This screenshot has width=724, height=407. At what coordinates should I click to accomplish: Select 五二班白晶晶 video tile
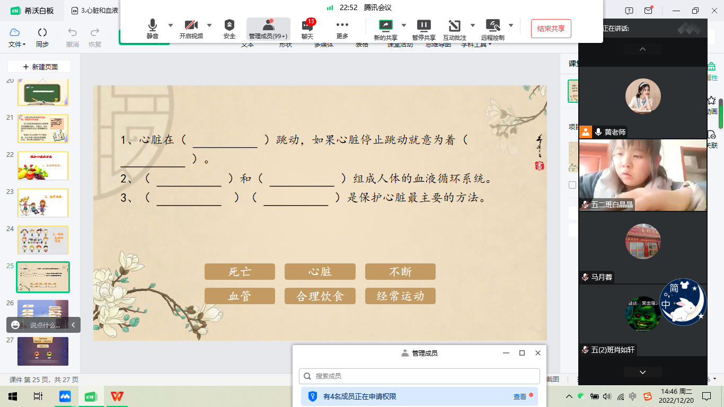[642, 175]
